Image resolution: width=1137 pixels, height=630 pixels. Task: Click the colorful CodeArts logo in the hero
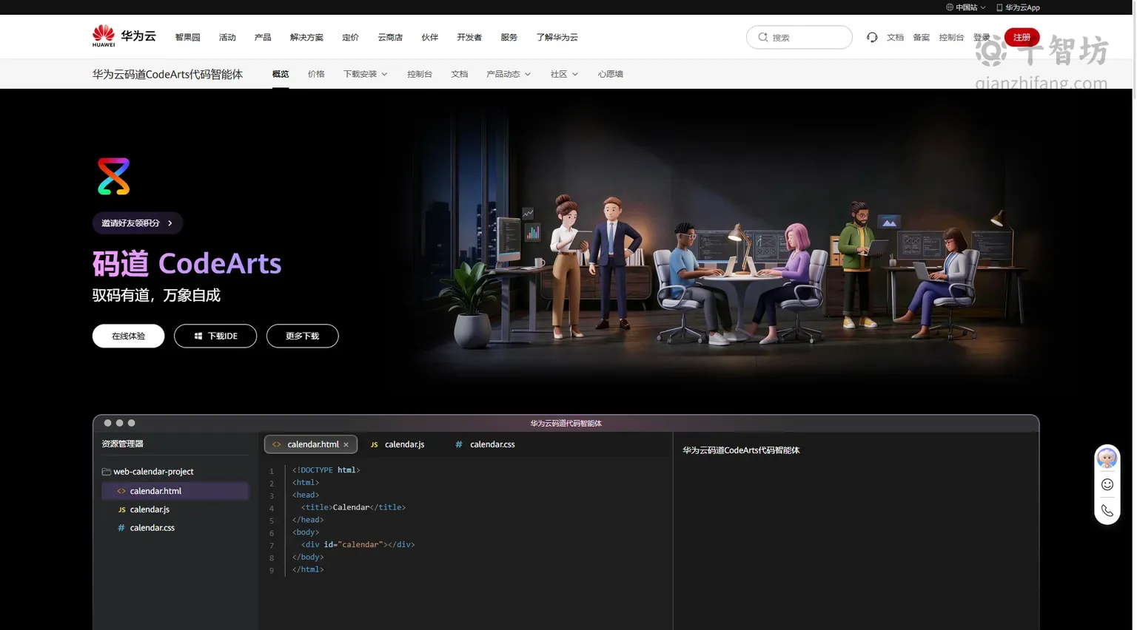click(x=113, y=176)
